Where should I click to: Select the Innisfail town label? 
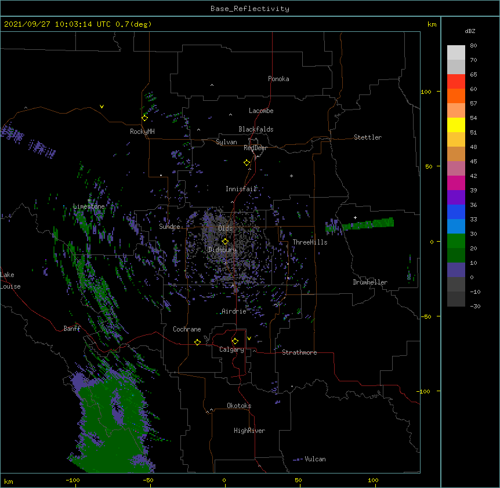[241, 189]
